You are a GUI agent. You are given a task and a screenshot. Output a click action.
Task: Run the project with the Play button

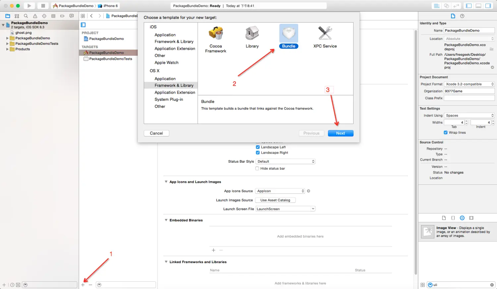click(x=29, y=6)
